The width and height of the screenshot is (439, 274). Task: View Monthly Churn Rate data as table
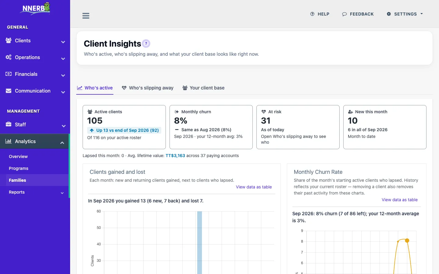coord(400,200)
